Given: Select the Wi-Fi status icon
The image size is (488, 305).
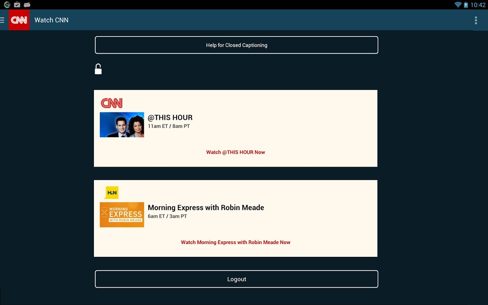Looking at the screenshot, I should pyautogui.click(x=458, y=5).
